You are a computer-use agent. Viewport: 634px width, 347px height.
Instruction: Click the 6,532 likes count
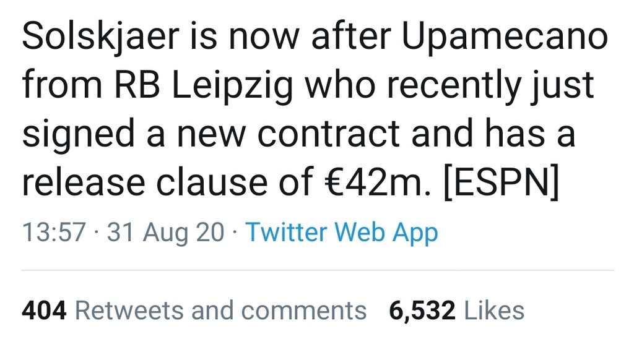(422, 310)
